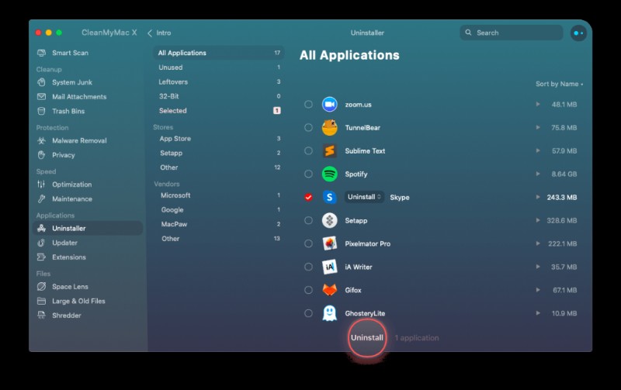Click the Spotify app icon
Screen dimensions: 621x390
(x=329, y=174)
